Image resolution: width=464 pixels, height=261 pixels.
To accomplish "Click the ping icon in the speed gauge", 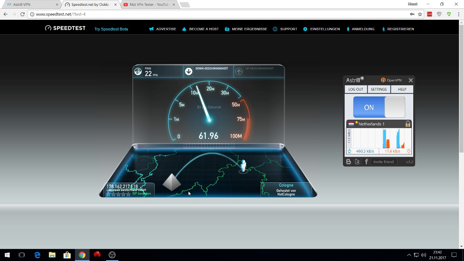I will tap(138, 71).
